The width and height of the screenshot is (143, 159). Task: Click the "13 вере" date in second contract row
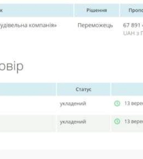click(133, 121)
